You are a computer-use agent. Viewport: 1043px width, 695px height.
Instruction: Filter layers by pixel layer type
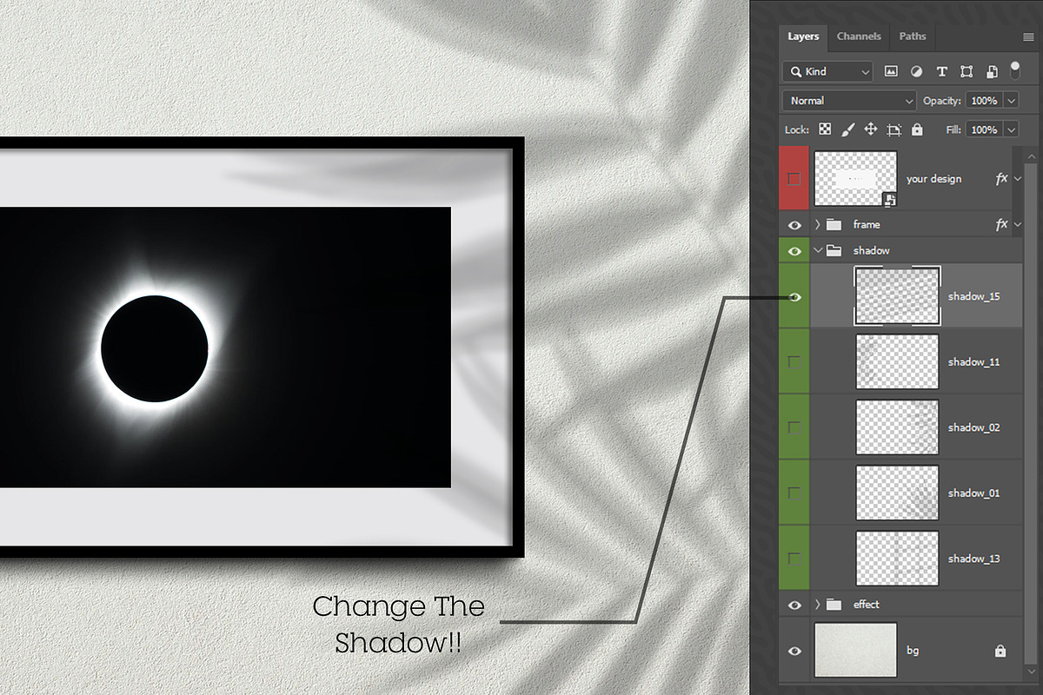891,71
